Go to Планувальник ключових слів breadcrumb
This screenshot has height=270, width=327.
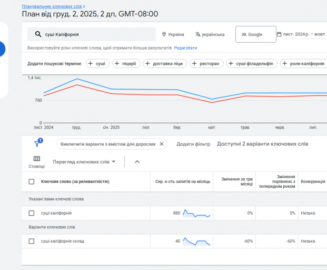(52, 6)
